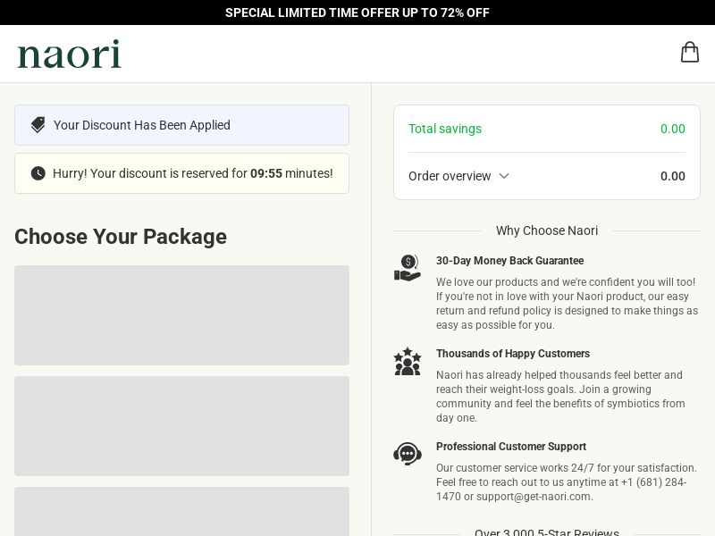
Task: Click the happy customers group icon
Action: tap(408, 361)
